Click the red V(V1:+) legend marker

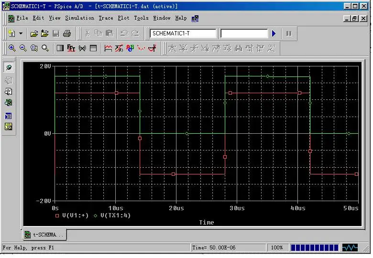57,216
